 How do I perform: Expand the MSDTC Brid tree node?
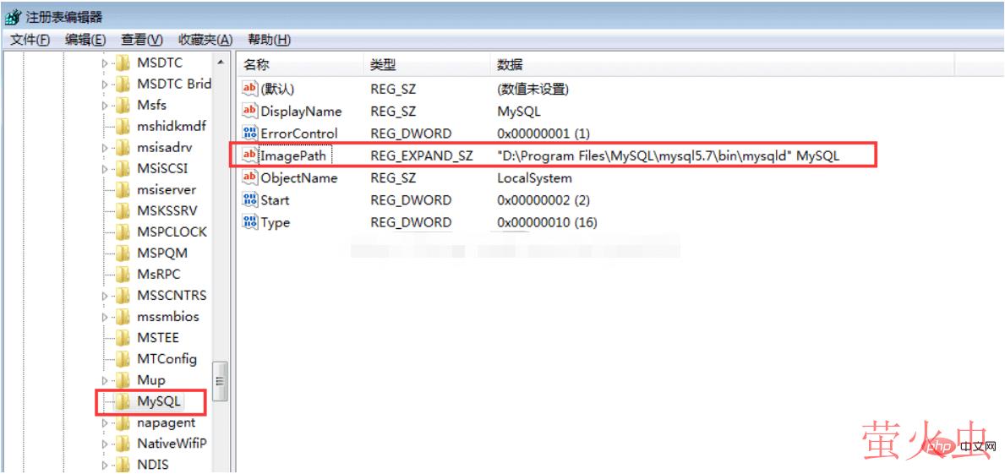[x=105, y=84]
